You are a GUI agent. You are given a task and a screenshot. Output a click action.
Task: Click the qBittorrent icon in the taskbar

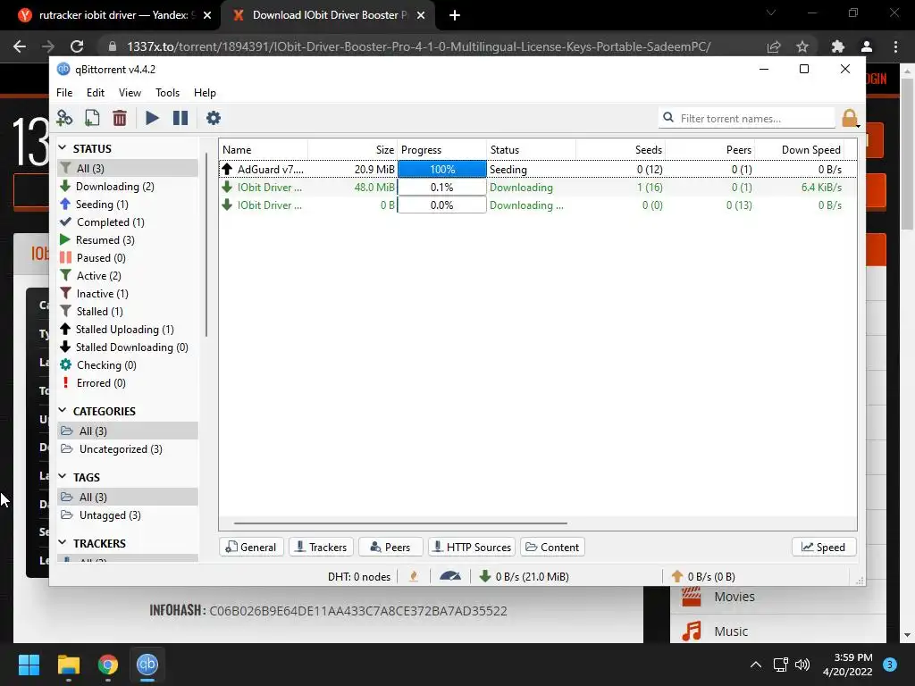[x=147, y=665]
